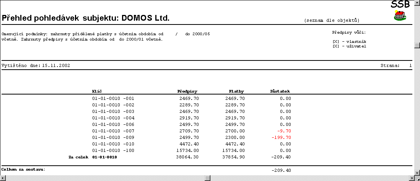
Task: Select the Za celek 01-01-0010 summary row
Action: point(104,157)
